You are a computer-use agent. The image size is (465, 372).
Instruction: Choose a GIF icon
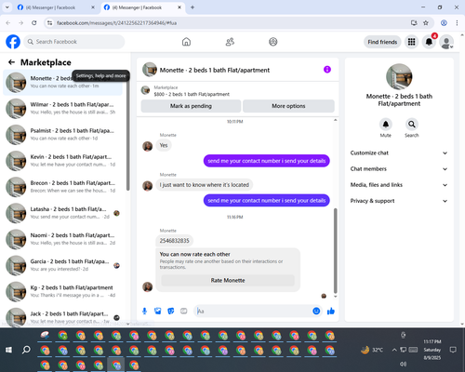[184, 311]
